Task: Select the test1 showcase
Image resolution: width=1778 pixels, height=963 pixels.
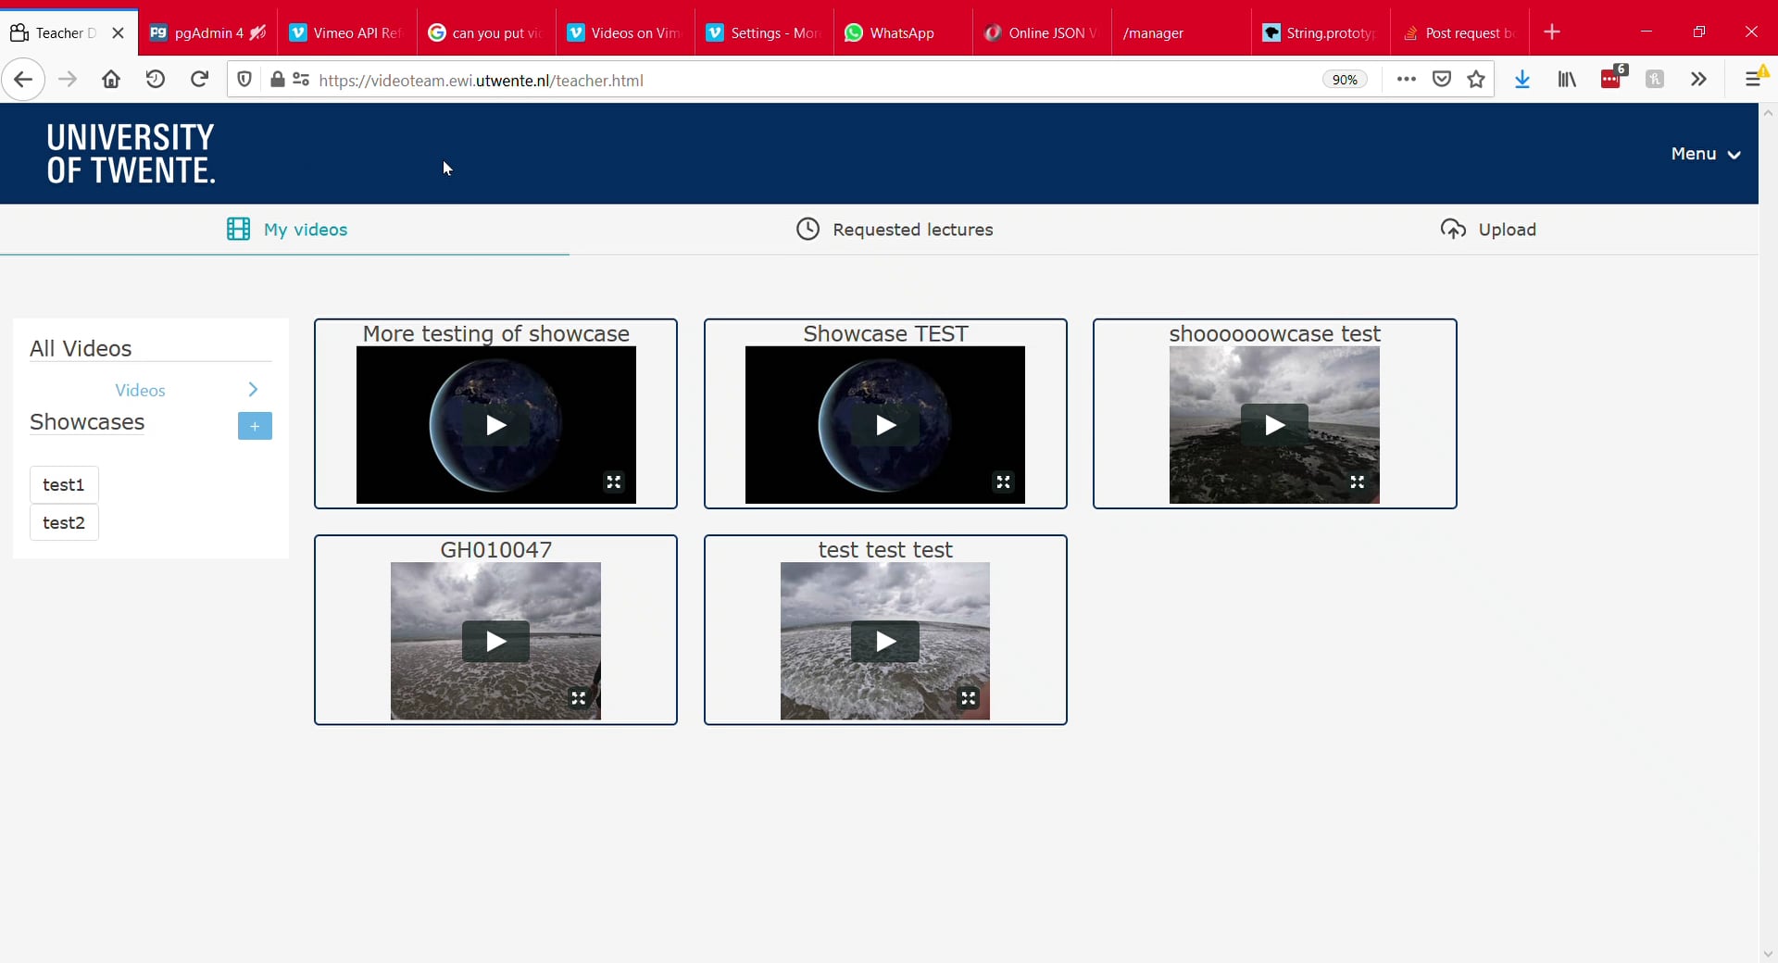Action: pyautogui.click(x=64, y=485)
